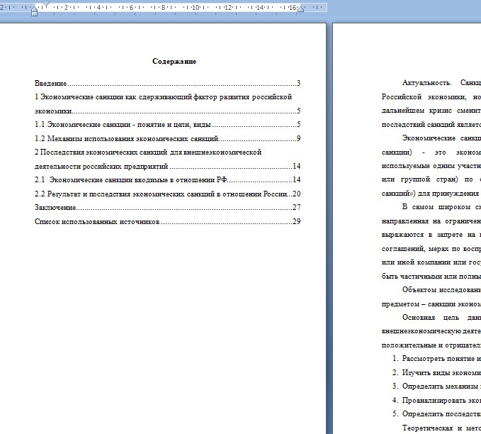Click the right indent marker on ruler

(x=300, y=9)
